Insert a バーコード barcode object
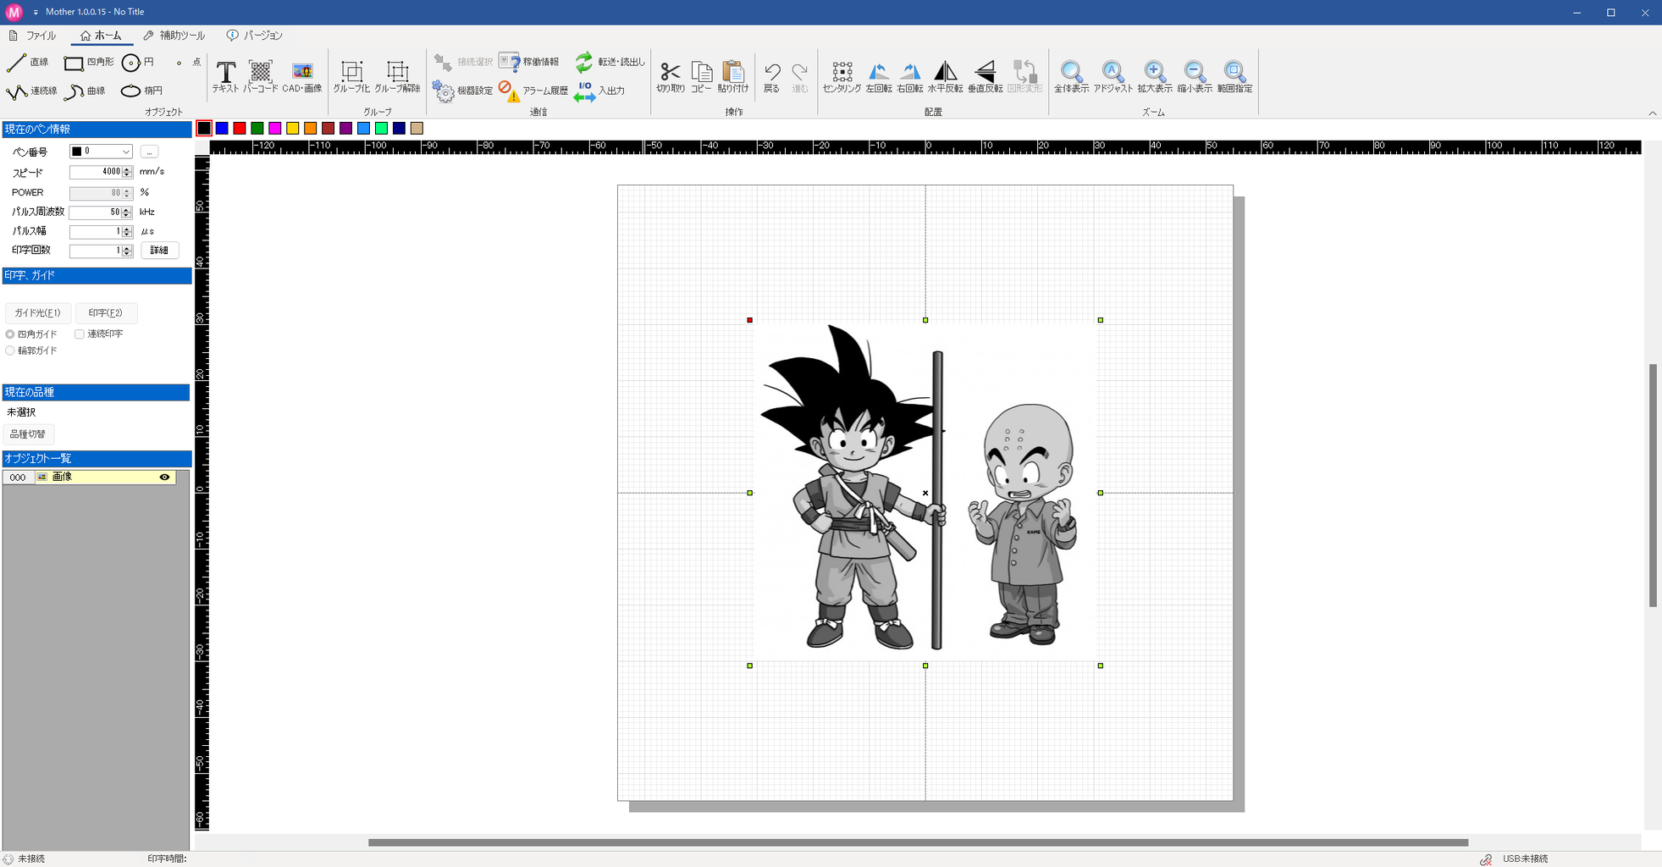This screenshot has width=1662, height=867. tap(261, 76)
